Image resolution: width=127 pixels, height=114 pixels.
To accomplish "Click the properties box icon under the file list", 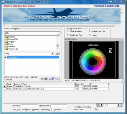I will coord(46,79).
